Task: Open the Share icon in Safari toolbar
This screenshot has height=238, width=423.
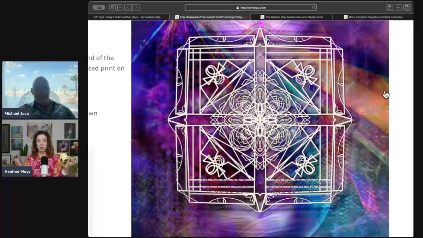Action: point(389,7)
